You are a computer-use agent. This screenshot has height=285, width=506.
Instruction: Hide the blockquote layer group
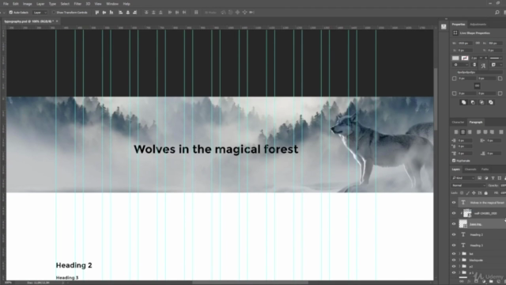[x=454, y=260]
